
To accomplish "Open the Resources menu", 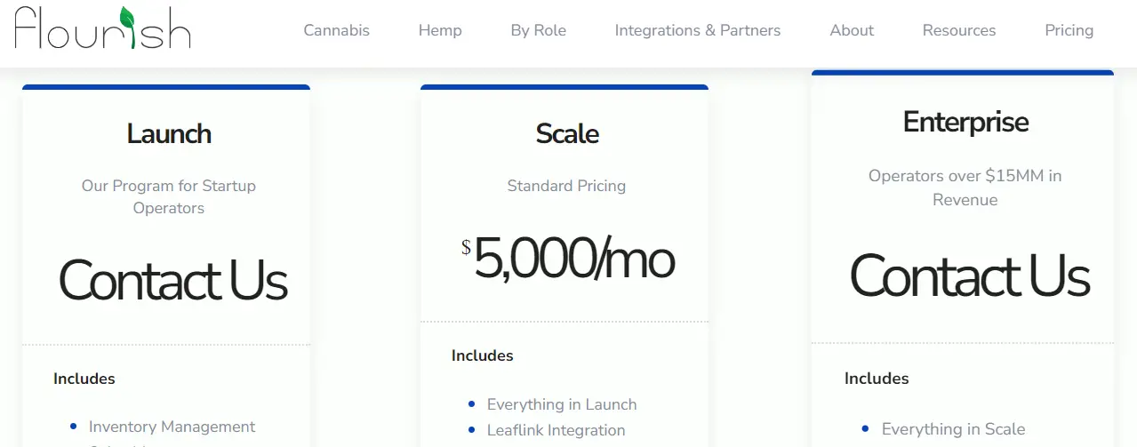I will tap(959, 30).
